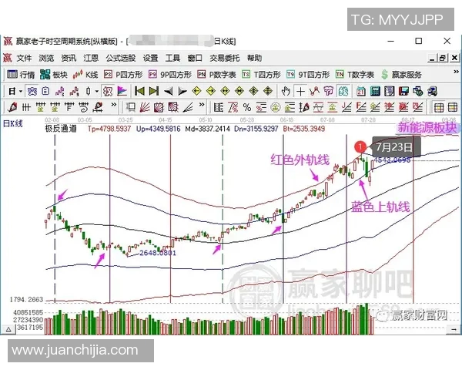Screen dimensions: 462x370
Task: Click the 板块 toolbar button
Action: [54, 75]
